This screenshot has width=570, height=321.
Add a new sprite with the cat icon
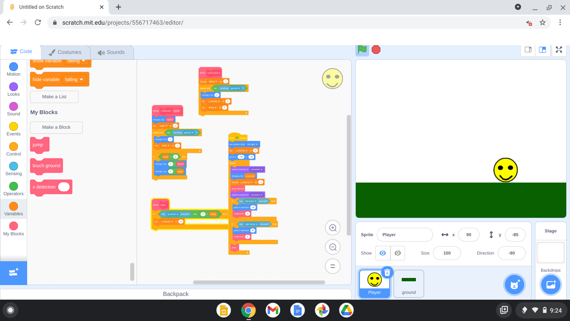(514, 284)
